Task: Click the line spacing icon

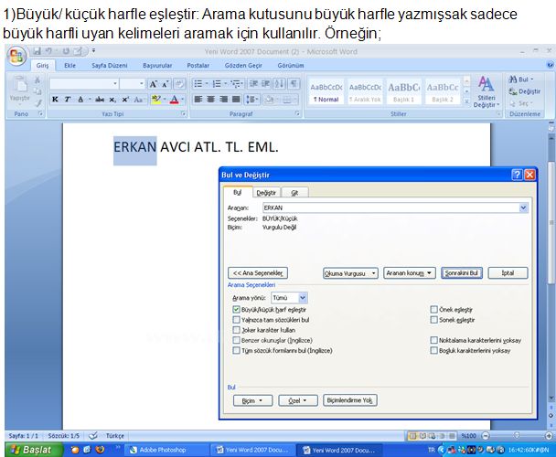Action: coord(251,99)
